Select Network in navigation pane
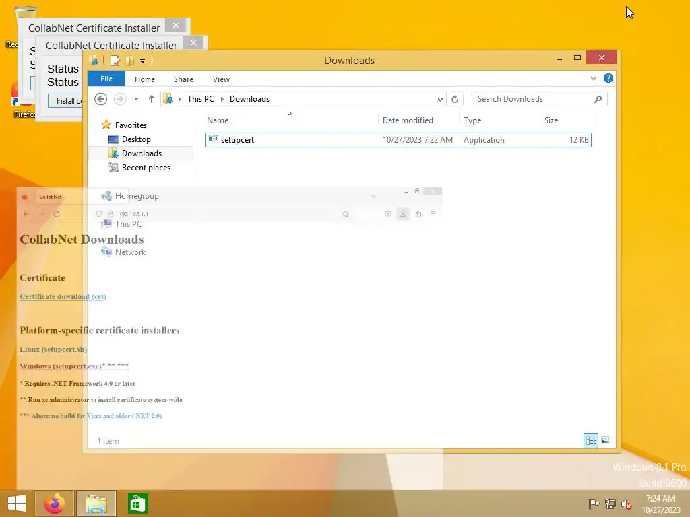690x517 pixels. pos(130,252)
